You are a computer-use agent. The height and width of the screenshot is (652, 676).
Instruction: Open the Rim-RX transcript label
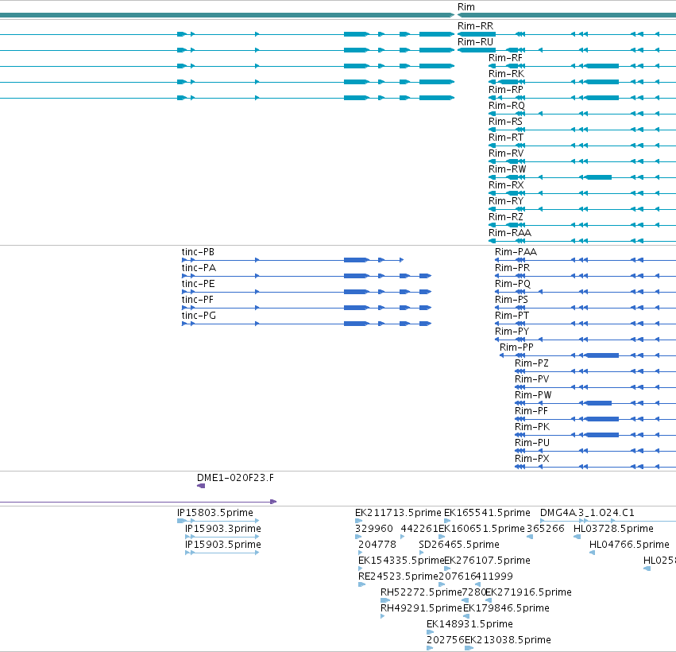tap(506, 185)
